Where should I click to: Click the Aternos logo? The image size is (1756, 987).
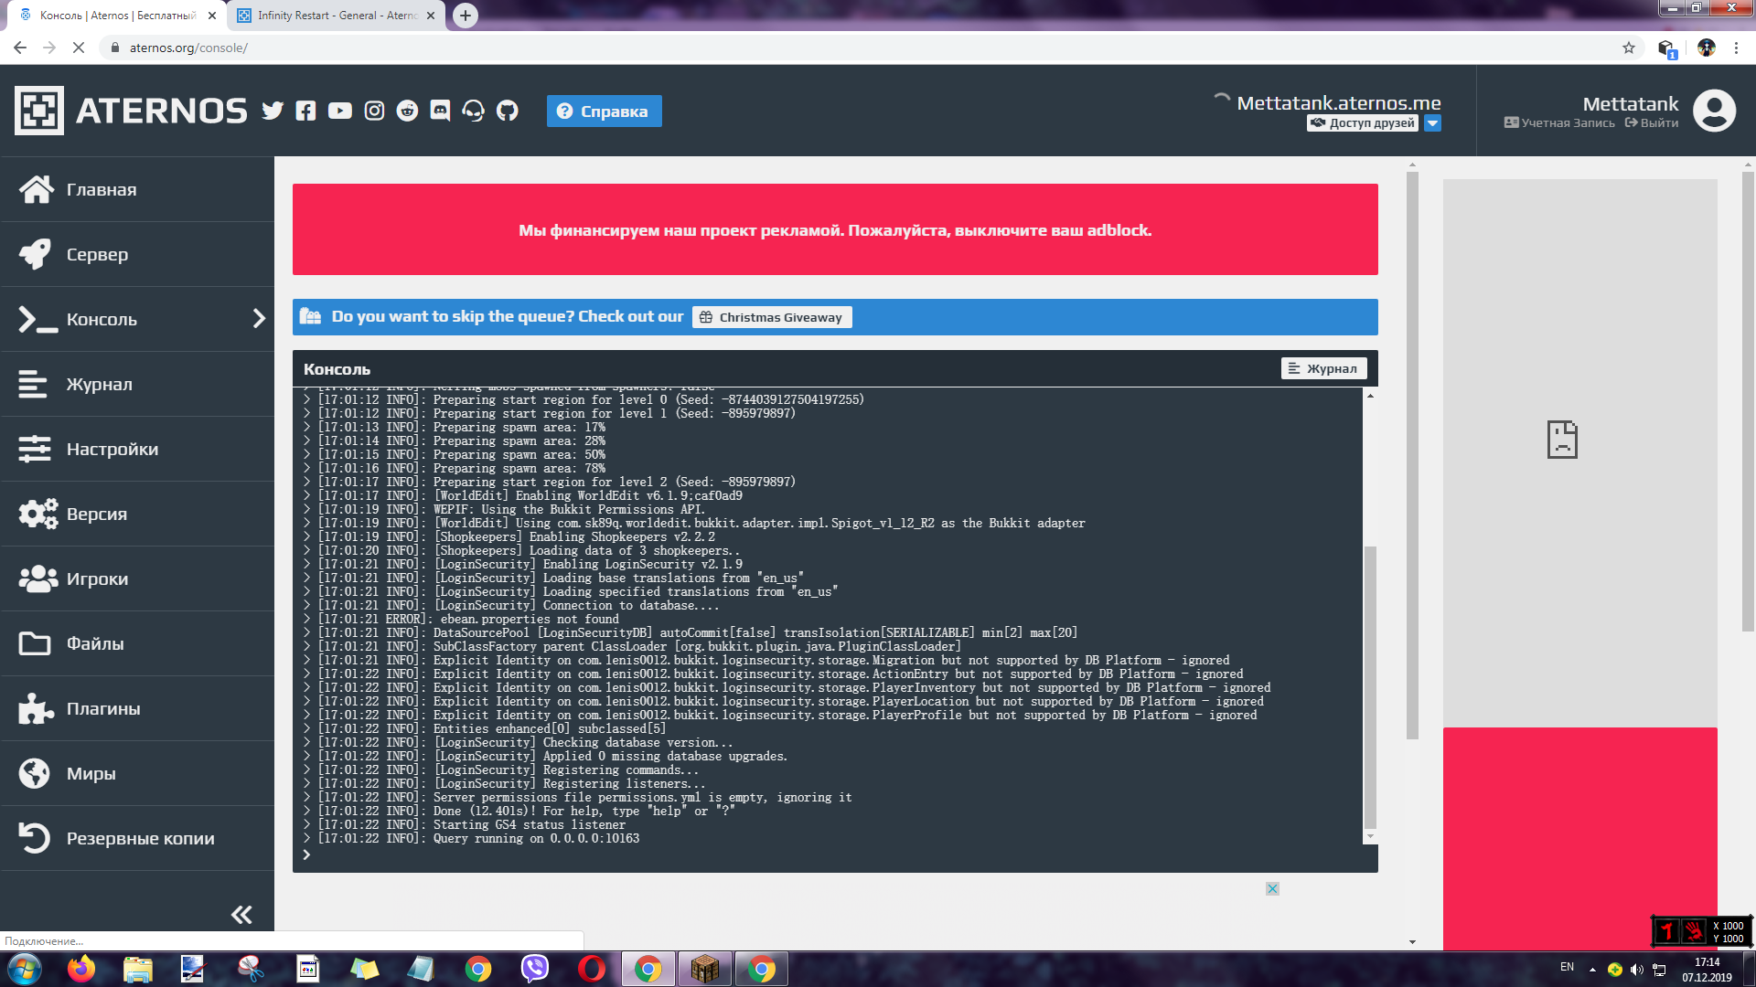[131, 111]
